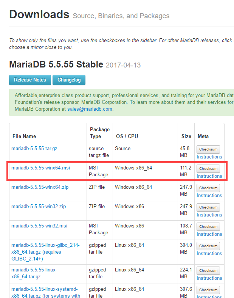Open Instructions for the source tar.gz row
This screenshot has height=298, width=234.
(x=209, y=157)
